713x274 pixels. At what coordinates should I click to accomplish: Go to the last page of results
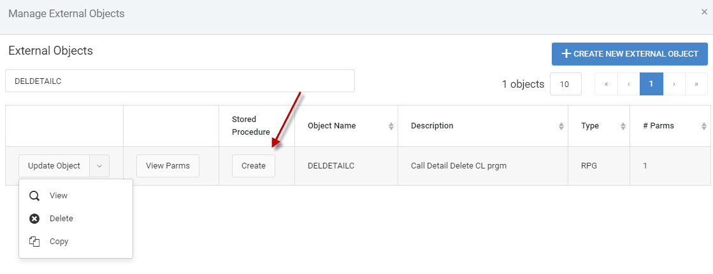point(696,84)
